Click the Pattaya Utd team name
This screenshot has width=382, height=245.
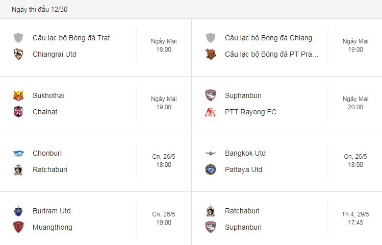pos(243,169)
